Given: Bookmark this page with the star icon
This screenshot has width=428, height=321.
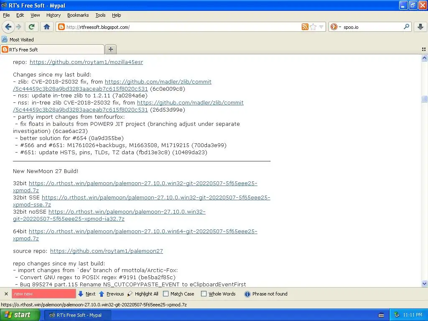Looking at the screenshot, I should 313,27.
